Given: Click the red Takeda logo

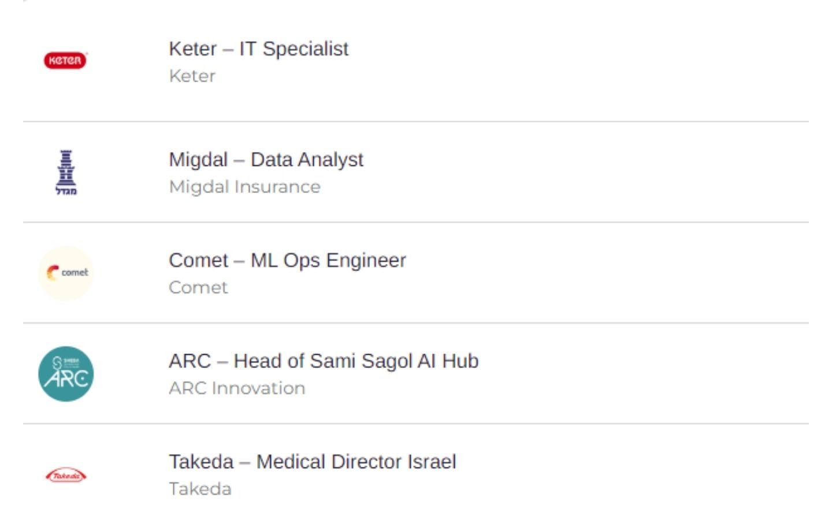Looking at the screenshot, I should (x=66, y=475).
